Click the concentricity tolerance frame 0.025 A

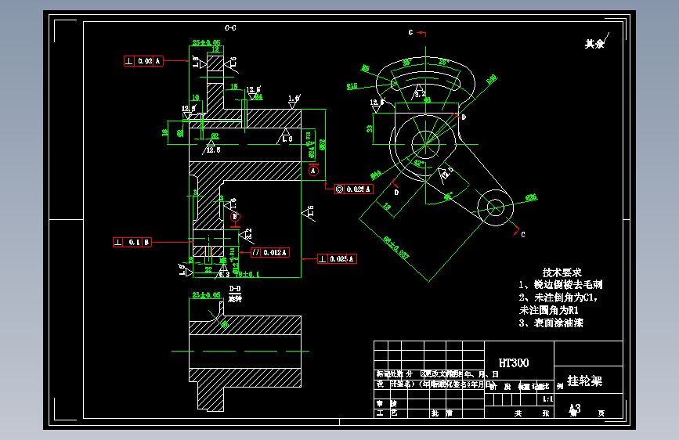[354, 189]
